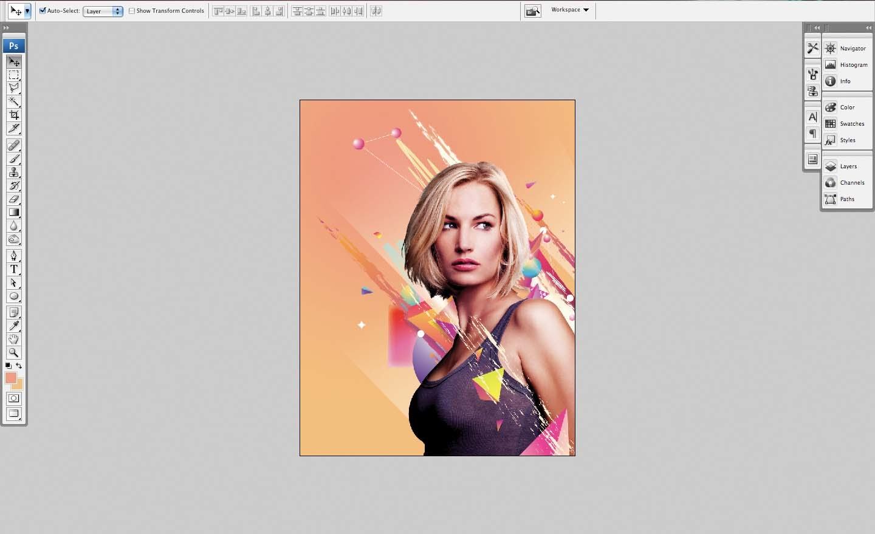Select the Eyedropper tool

point(14,326)
